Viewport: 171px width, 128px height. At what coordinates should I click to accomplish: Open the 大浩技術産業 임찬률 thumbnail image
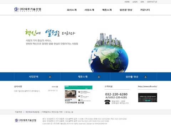78,95
